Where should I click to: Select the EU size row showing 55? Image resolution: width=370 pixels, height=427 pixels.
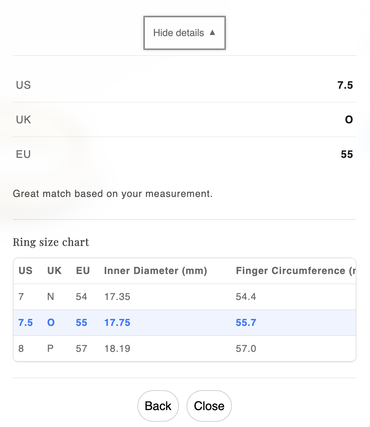[x=185, y=154]
